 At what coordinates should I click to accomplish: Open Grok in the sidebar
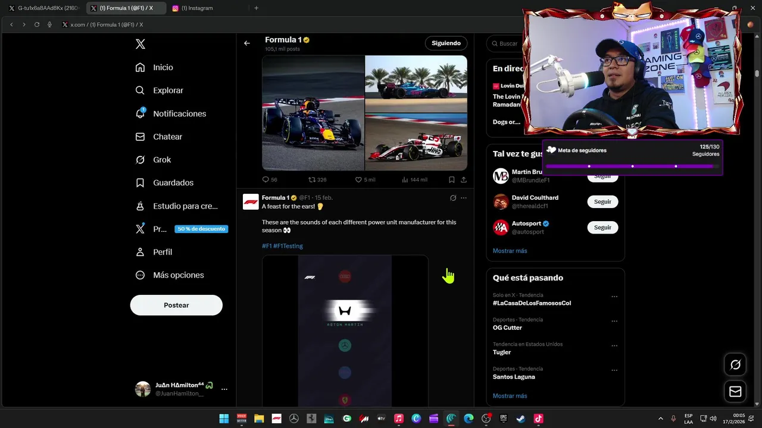pyautogui.click(x=153, y=159)
